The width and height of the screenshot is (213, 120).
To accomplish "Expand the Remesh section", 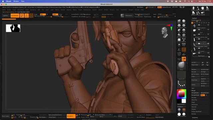I will click(x=194, y=107).
